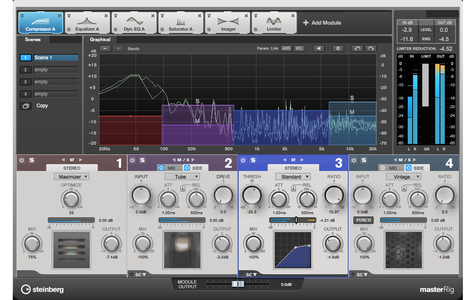Click the band 3 THRESH knob
Screen dimensions: 476x300
(x=252, y=196)
